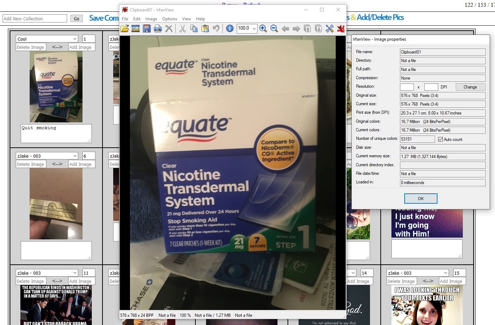Viewport: 495px width, 325px height.
Task: Click the Quit smoking caption text box
Action: click(56, 133)
